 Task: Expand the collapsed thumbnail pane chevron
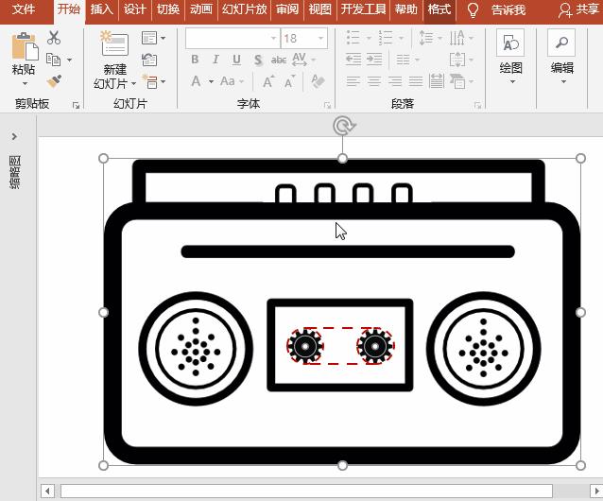(14, 137)
